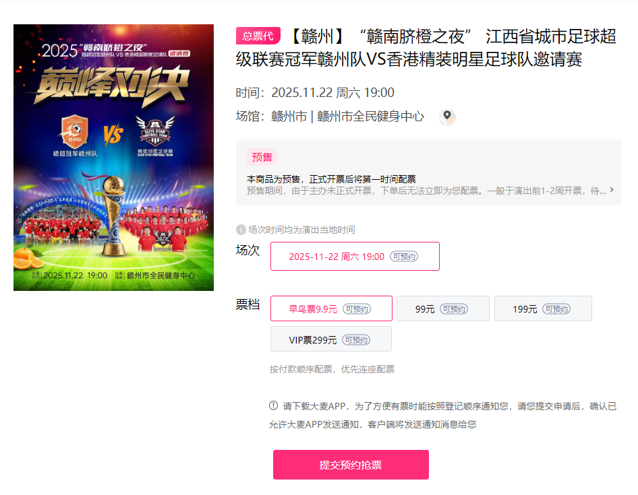Click the exclamation icon before the Damai APP notice
Viewport: 638px width, 495px height.
click(273, 405)
